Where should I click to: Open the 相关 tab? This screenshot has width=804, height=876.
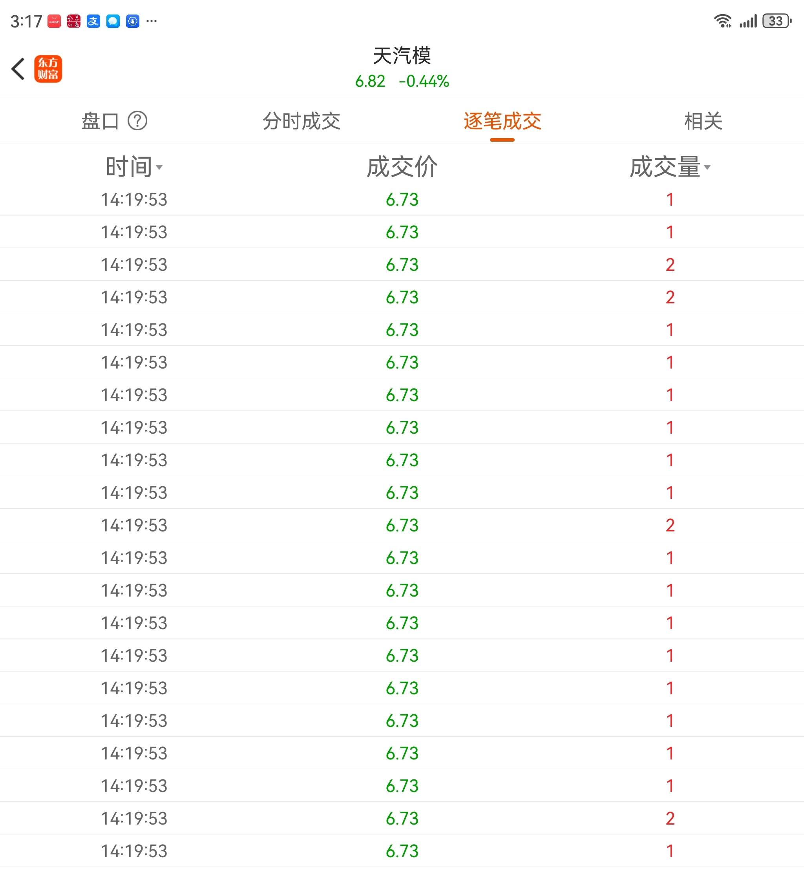coord(703,121)
